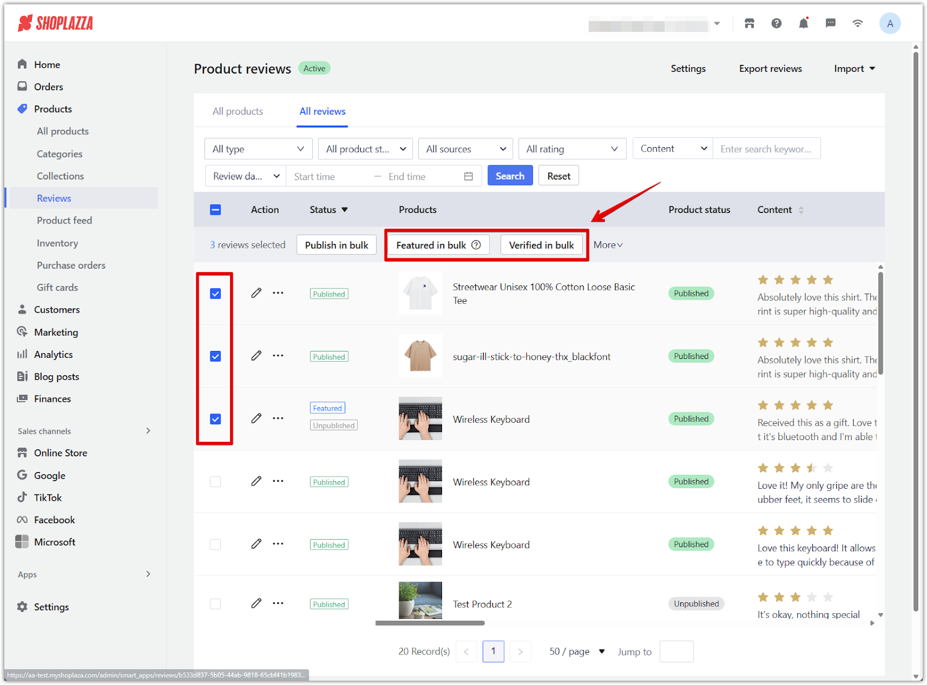Click the help icon beside Featured in bulk

click(476, 245)
